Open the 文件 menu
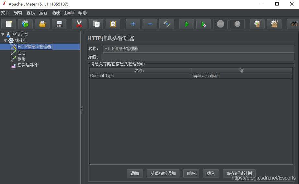299x184 pixels. [x=5, y=13]
